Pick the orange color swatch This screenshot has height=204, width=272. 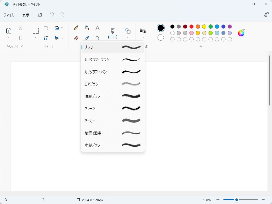[198, 27]
